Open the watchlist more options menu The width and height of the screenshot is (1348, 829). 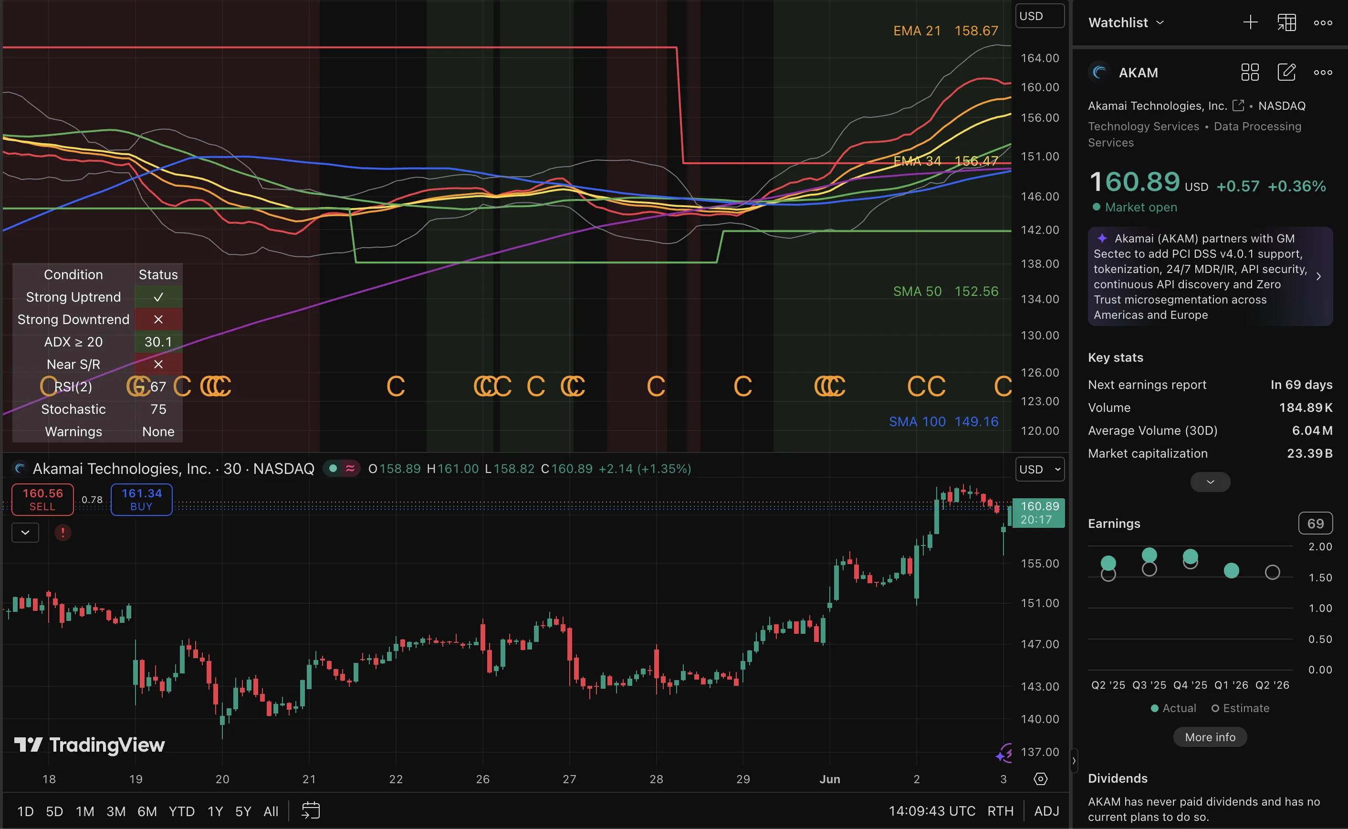click(1323, 22)
